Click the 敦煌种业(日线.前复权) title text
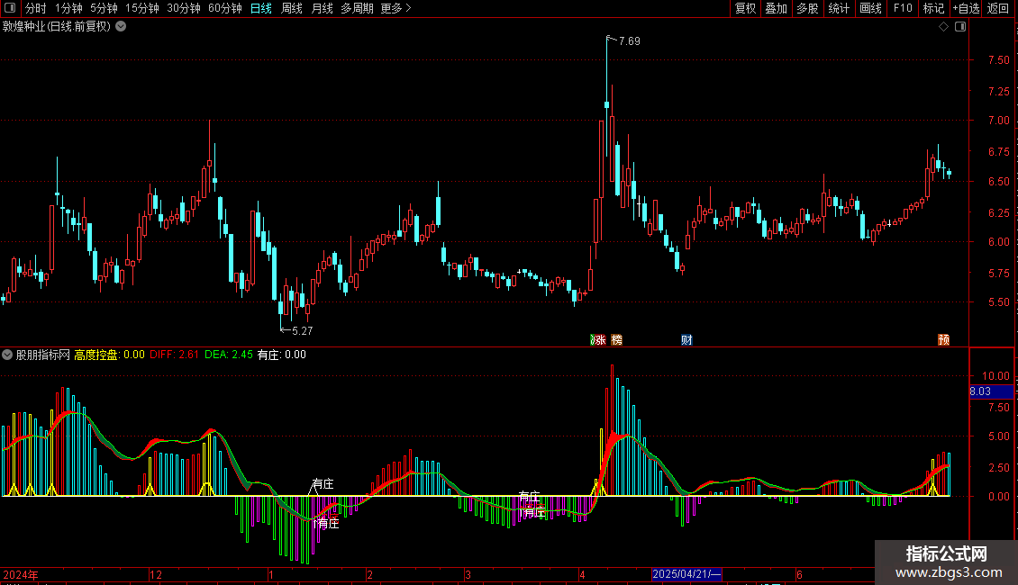The image size is (1018, 585). [57, 27]
